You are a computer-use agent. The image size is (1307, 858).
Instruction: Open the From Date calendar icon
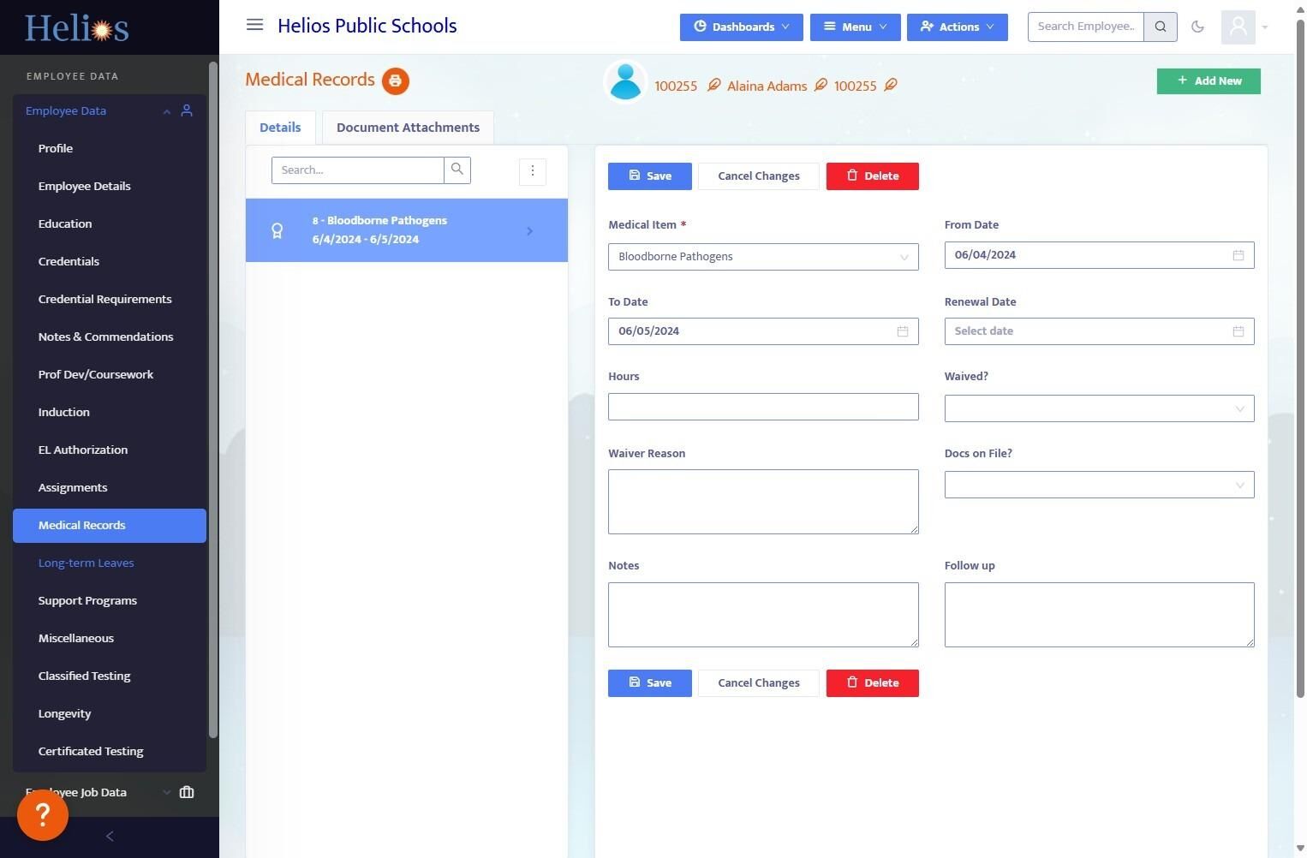1238,255
